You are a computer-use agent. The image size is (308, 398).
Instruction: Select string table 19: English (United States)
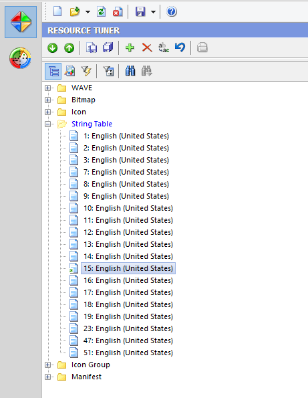click(128, 316)
